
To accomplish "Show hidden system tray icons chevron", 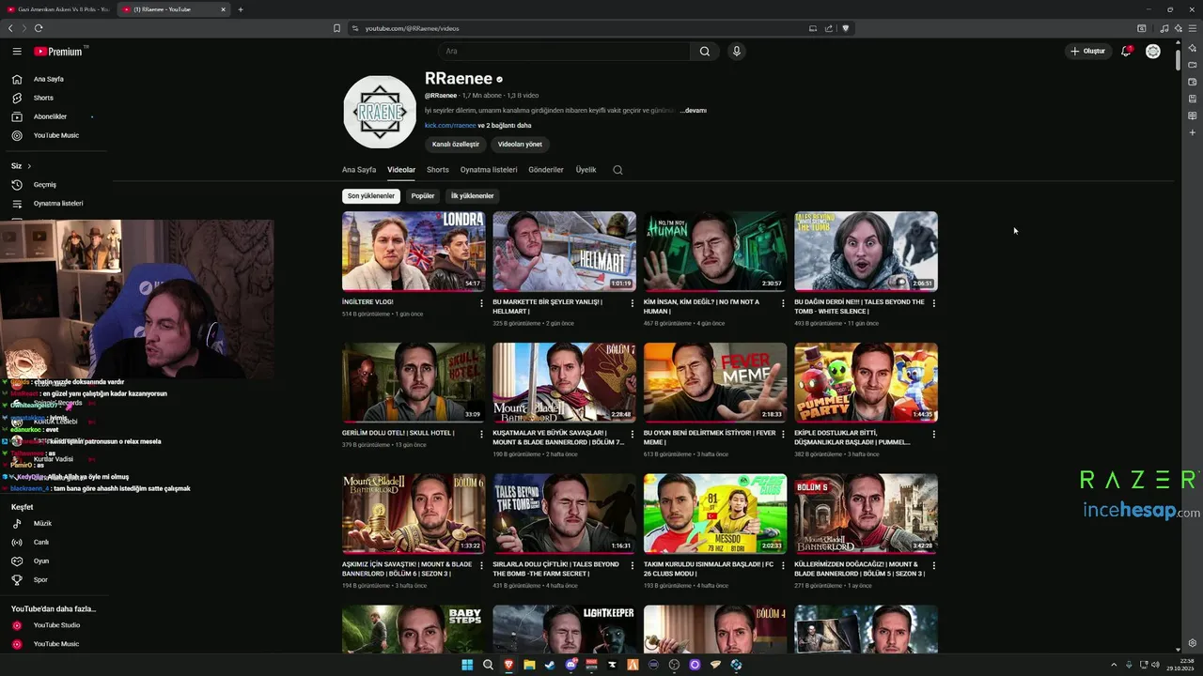I will coord(1116,665).
